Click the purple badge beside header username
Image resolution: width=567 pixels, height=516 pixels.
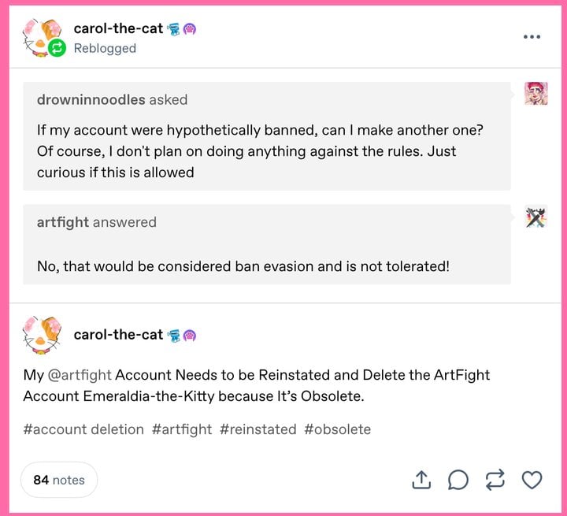[190, 29]
